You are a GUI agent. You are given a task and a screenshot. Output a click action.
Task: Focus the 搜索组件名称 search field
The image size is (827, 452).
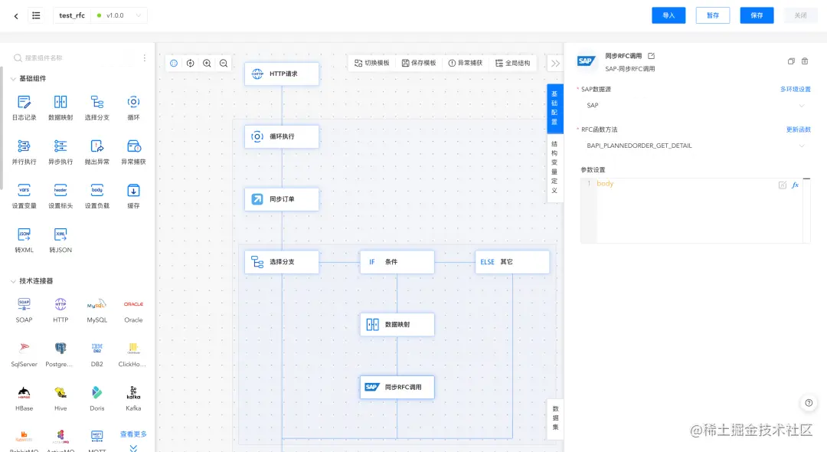click(x=74, y=58)
